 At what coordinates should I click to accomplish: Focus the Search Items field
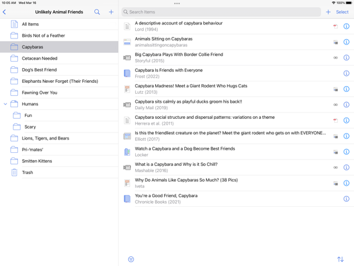point(221,12)
